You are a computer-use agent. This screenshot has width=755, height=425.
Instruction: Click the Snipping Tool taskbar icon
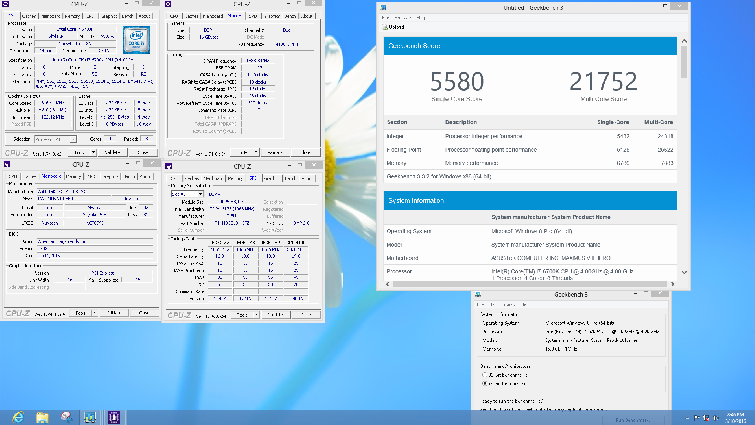coord(66,417)
